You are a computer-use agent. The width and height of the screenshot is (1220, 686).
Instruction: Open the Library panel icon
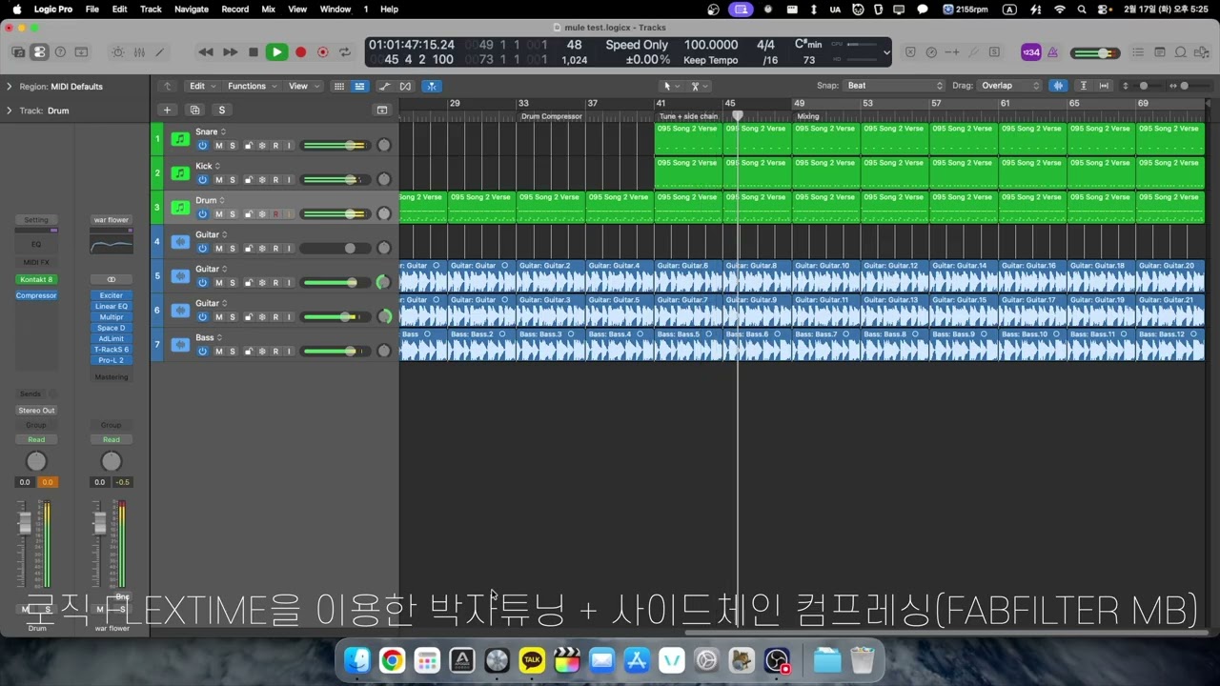(19, 52)
